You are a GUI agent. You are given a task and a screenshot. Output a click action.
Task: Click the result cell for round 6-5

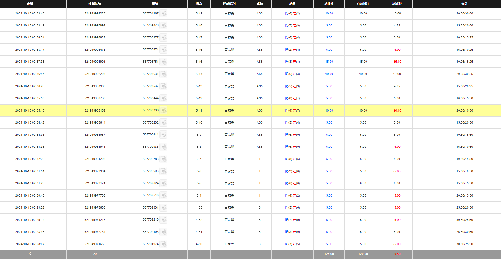[292, 183]
